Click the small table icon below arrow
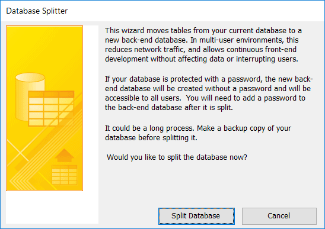Viewport: 325px width, 229px height. click(64, 175)
